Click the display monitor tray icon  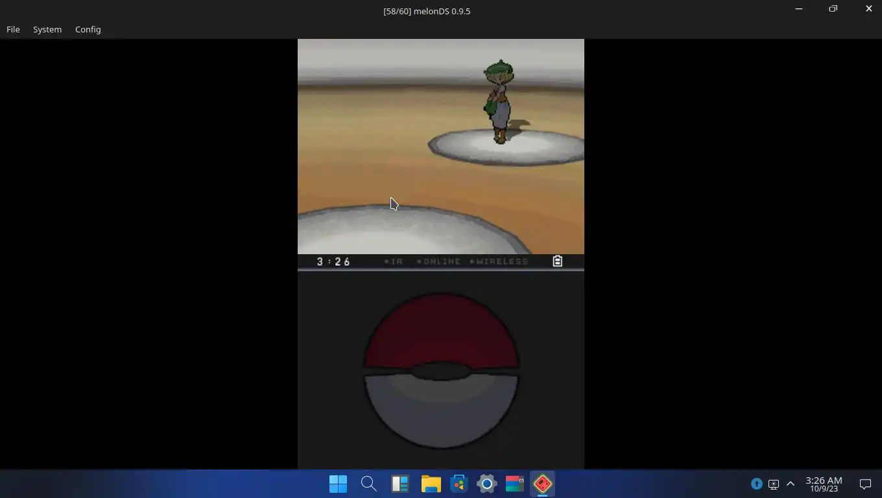pos(773,484)
